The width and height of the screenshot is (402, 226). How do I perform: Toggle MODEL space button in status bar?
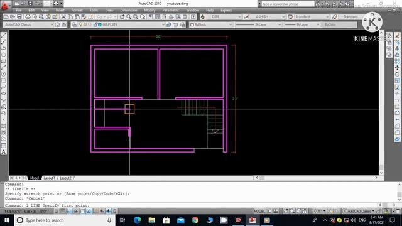click(x=259, y=211)
